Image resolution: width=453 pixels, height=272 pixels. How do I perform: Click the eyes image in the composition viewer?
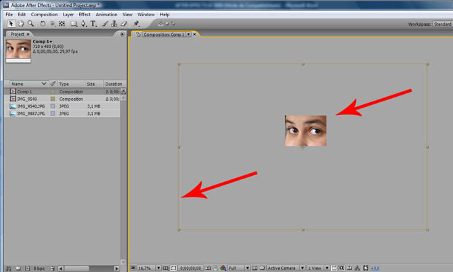(305, 131)
